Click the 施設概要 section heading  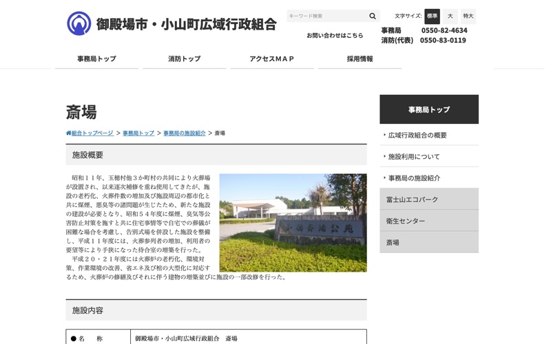216,155
